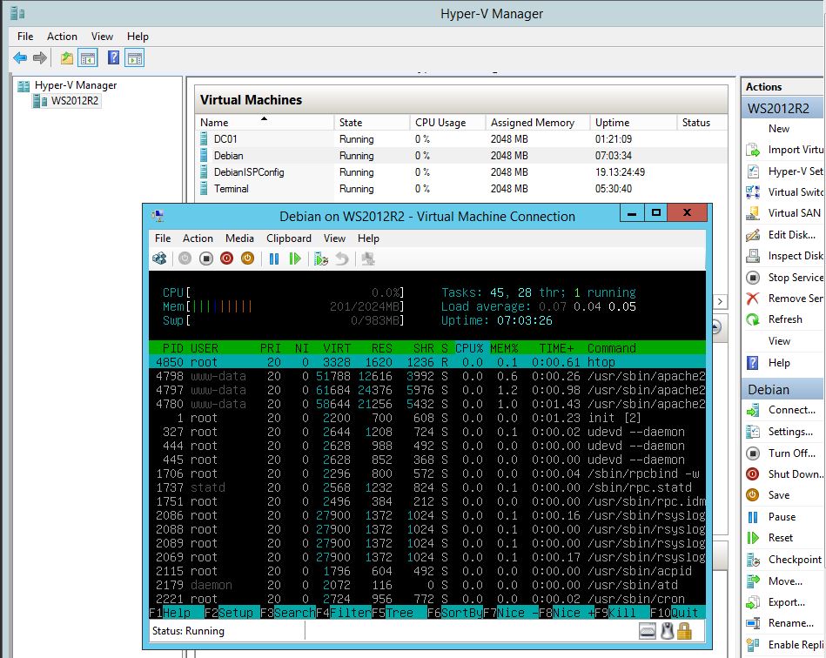Click the Ctrl+Alt+Del icon in VM toolbar

click(159, 258)
